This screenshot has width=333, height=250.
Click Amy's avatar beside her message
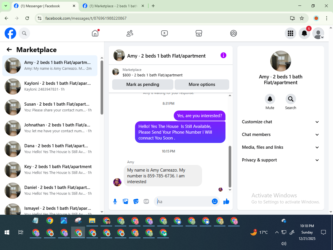click(117, 182)
